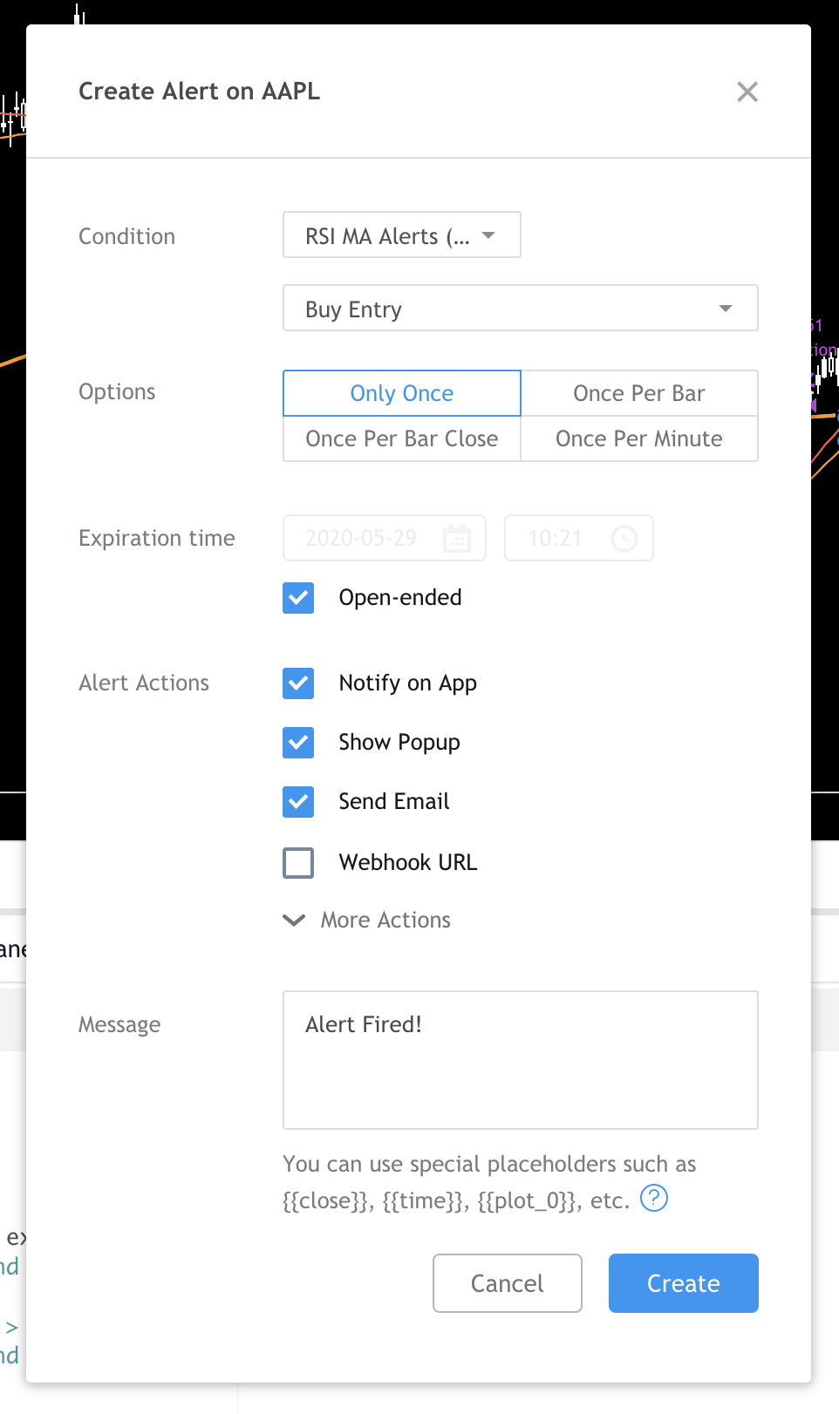
Task: Click the Create button
Action: 684,1283
